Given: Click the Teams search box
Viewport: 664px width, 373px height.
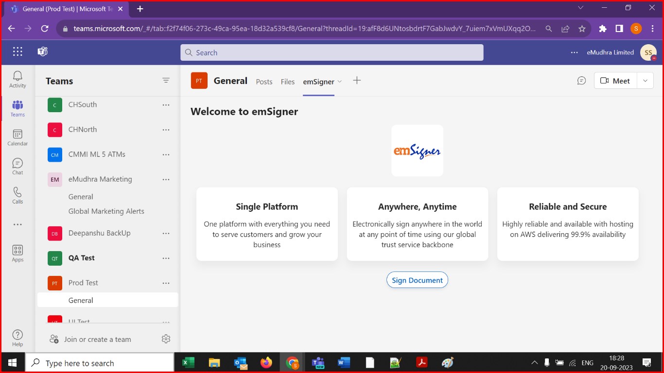Looking at the screenshot, I should (332, 52).
